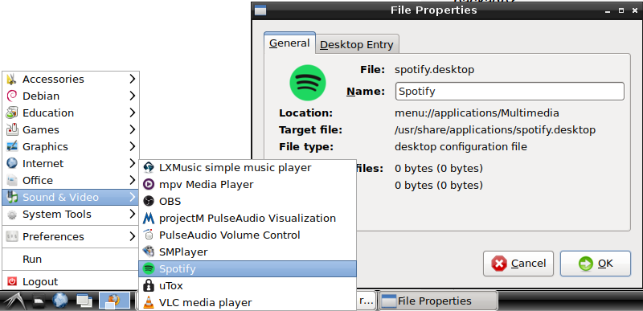Expand the Education submenu arrow
The width and height of the screenshot is (643, 311).
(132, 113)
